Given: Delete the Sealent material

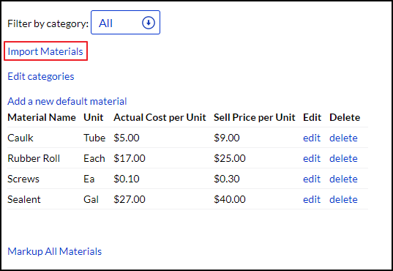Looking at the screenshot, I should 343,199.
